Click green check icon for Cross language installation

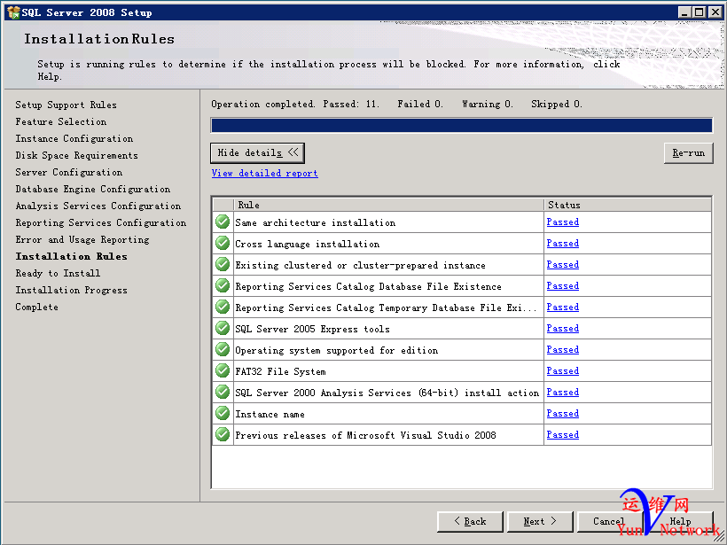pos(223,244)
